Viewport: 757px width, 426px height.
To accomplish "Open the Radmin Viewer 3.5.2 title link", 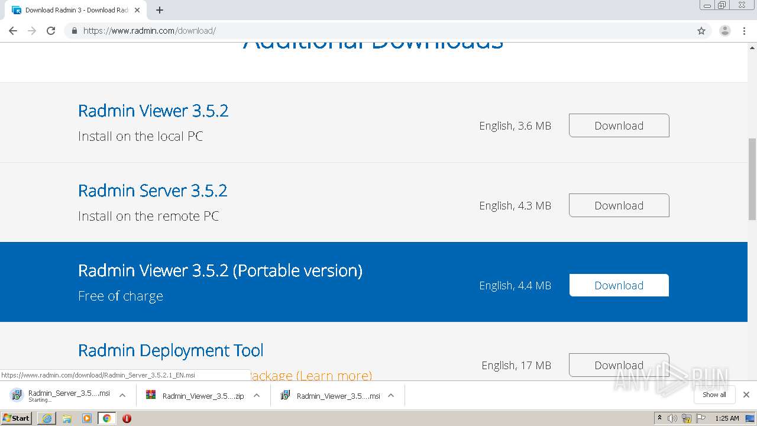I will click(153, 111).
